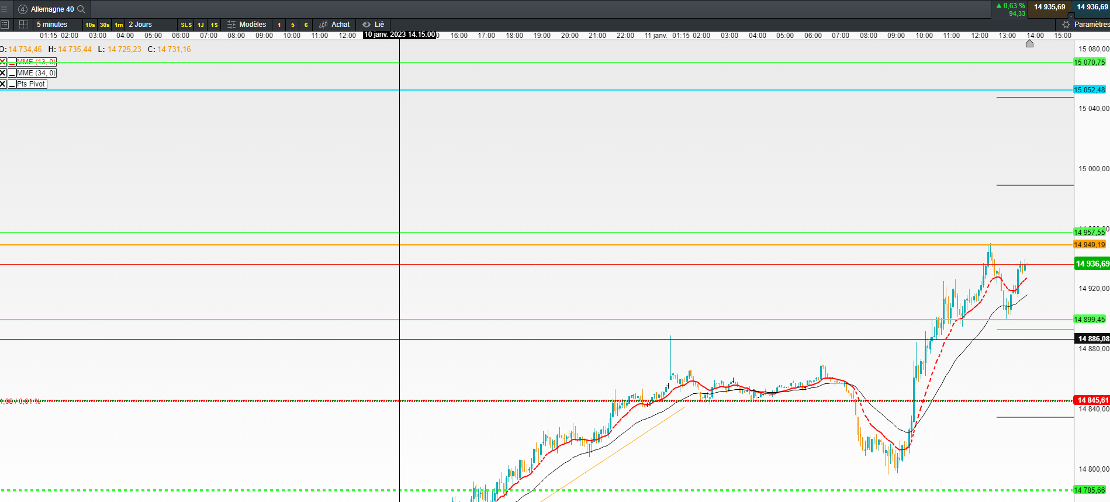Search instrument with magnifier beside Allemagne 40

point(81,9)
